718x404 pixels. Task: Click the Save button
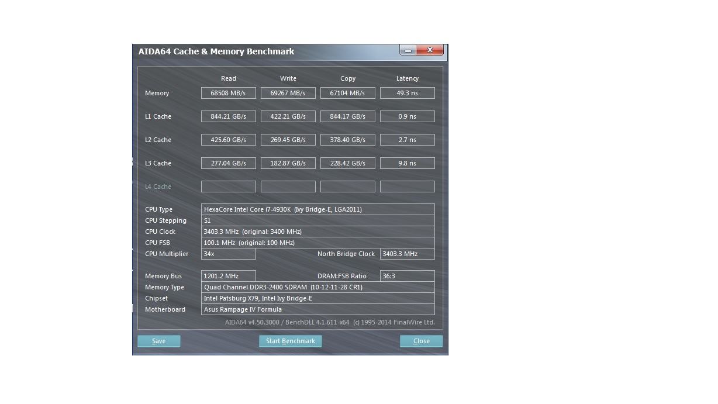[x=158, y=341]
